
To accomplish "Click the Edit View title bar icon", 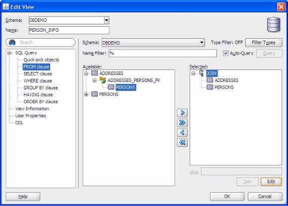I will coord(6,6).
